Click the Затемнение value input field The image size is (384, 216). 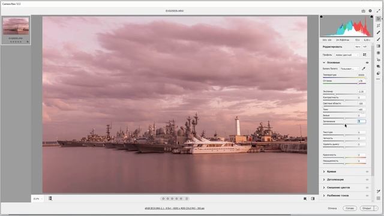(361, 121)
